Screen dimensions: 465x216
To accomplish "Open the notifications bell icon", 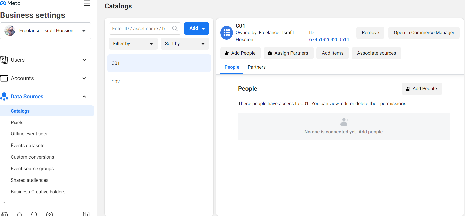I will (x=19, y=214).
